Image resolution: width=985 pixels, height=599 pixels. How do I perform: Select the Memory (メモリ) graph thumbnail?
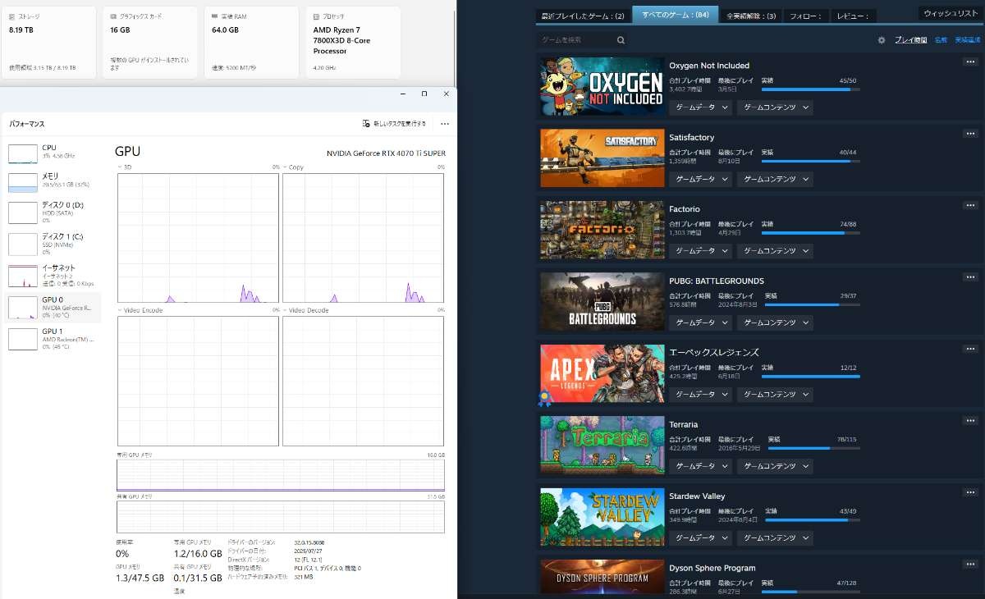pyautogui.click(x=23, y=181)
